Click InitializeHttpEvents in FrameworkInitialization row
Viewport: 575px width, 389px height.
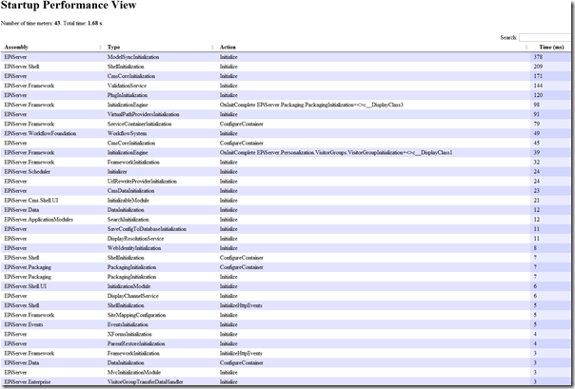[241, 353]
